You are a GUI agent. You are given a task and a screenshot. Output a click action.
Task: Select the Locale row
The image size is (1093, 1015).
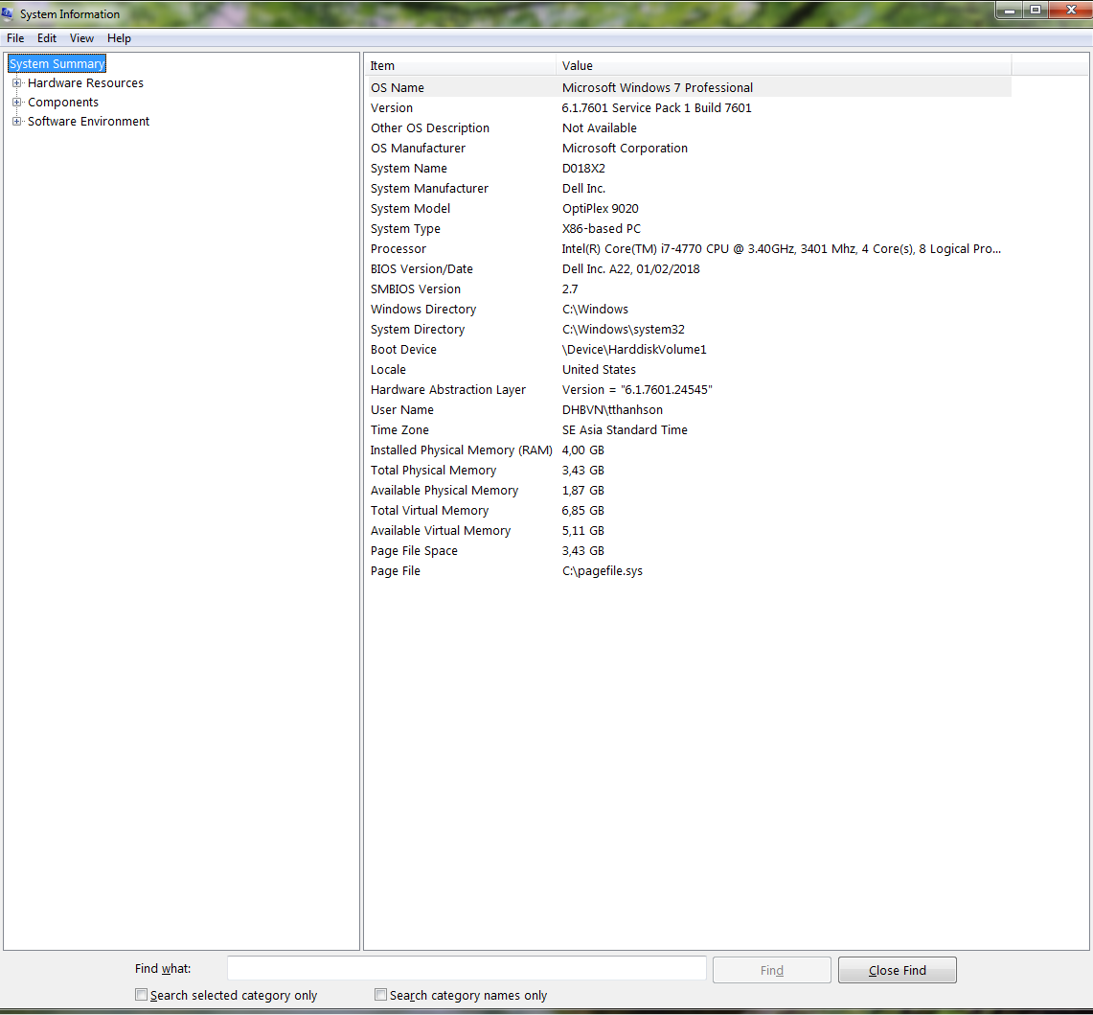(x=689, y=370)
